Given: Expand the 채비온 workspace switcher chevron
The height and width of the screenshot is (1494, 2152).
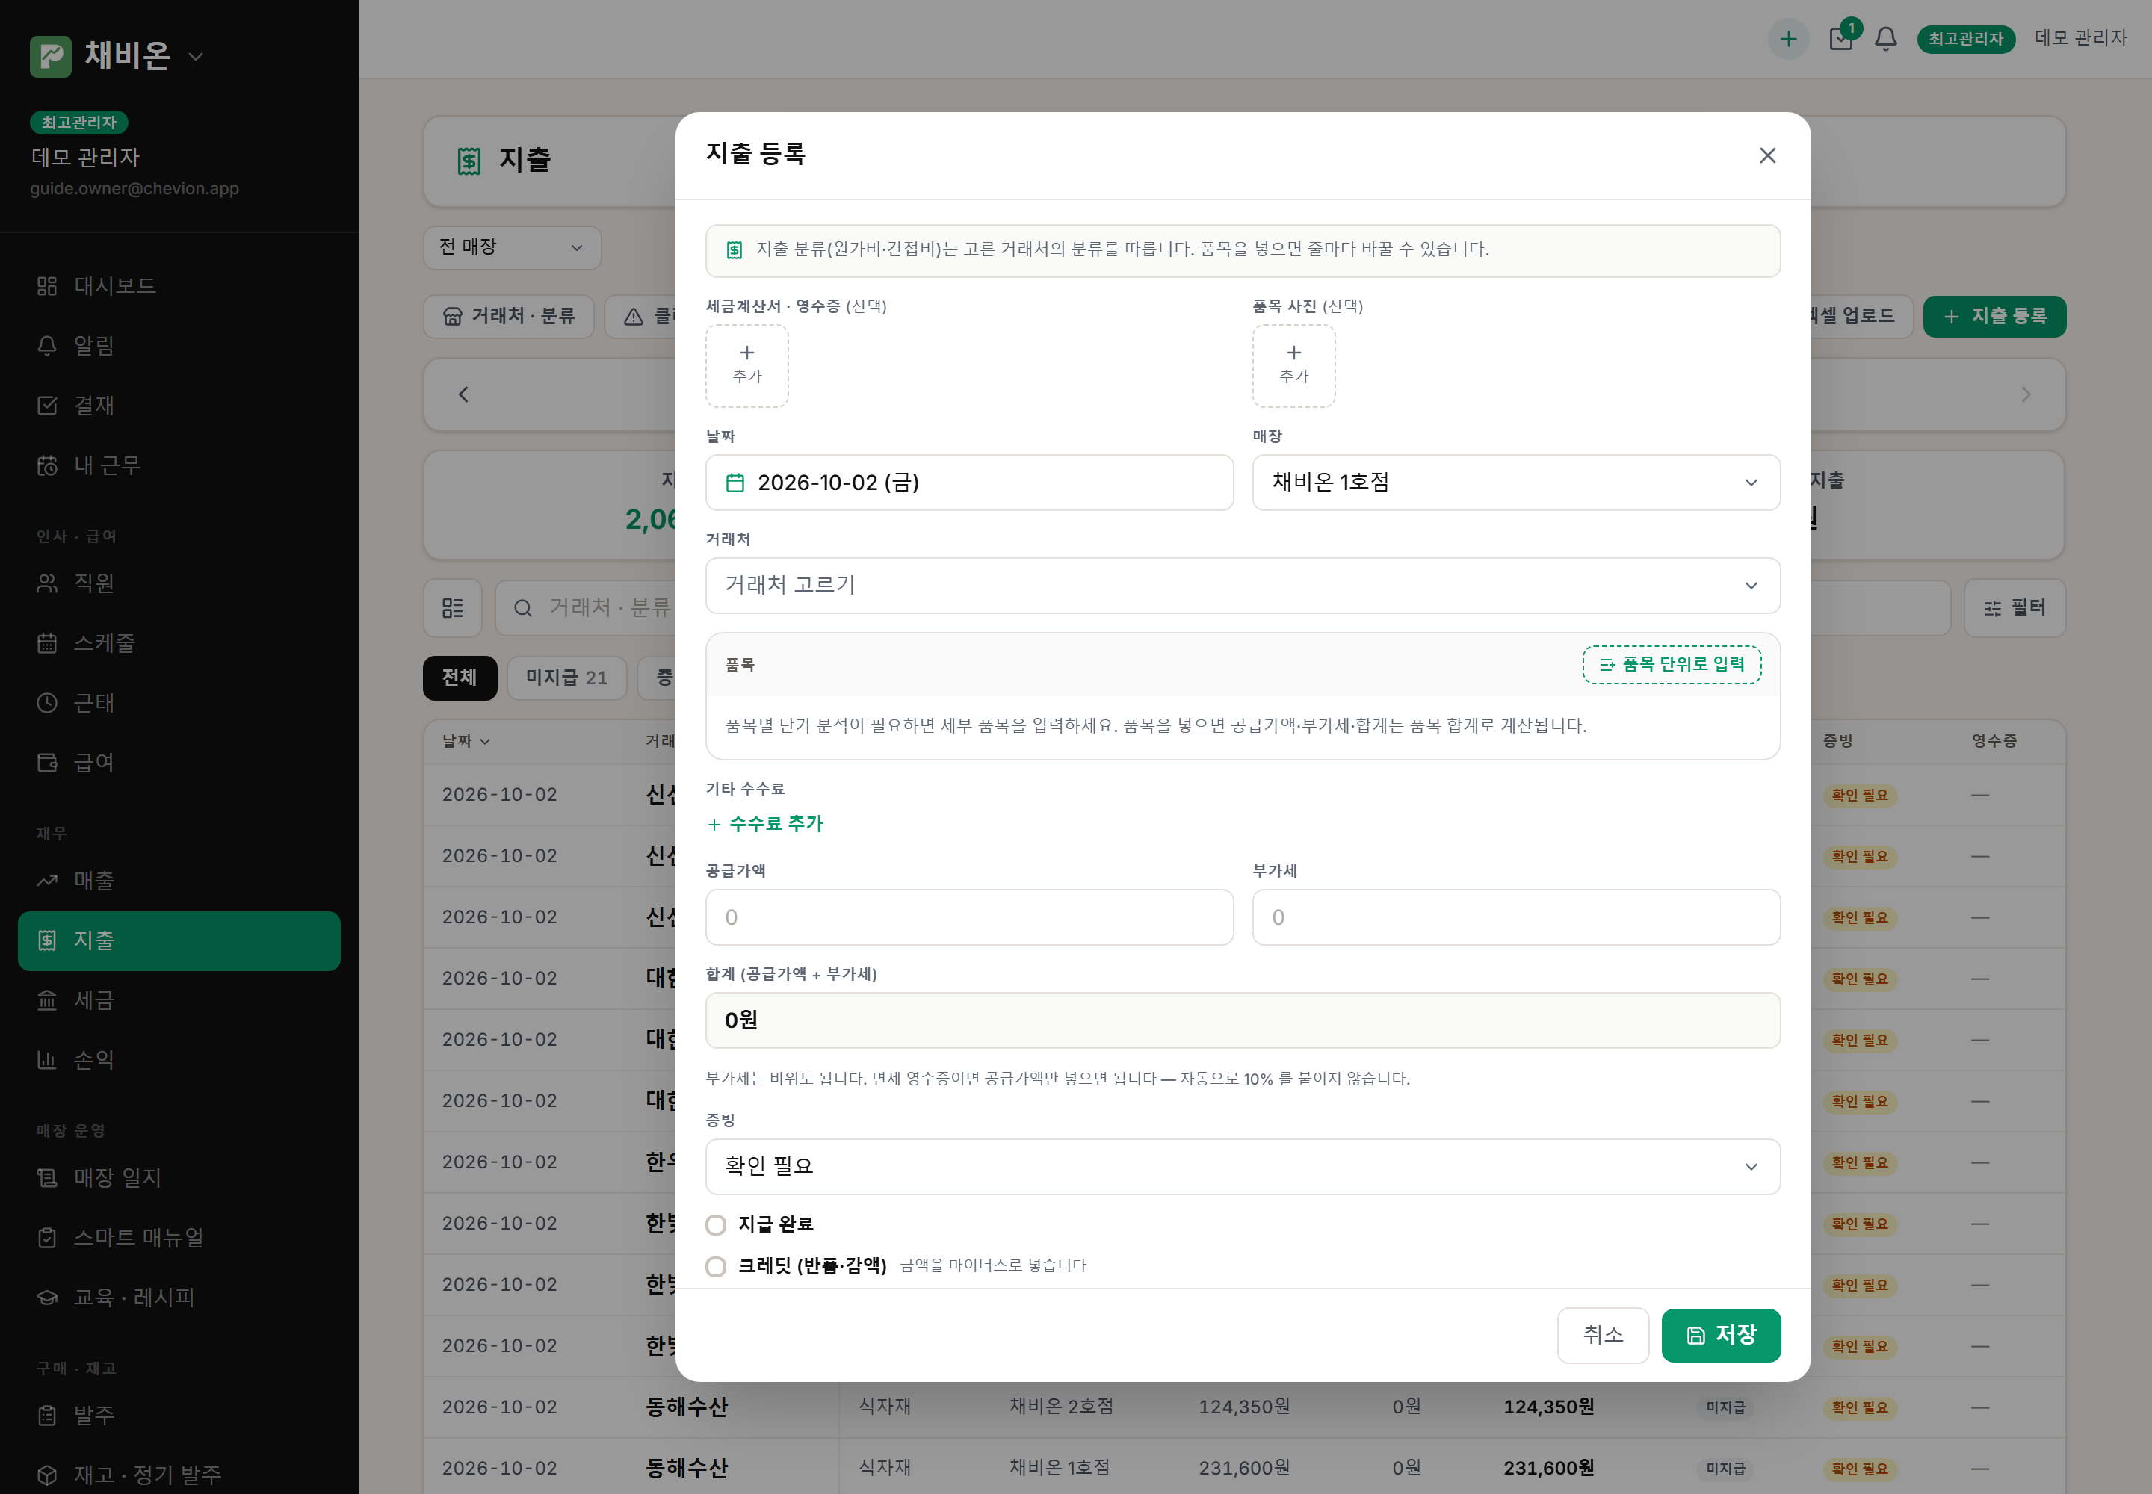Looking at the screenshot, I should coord(196,56).
